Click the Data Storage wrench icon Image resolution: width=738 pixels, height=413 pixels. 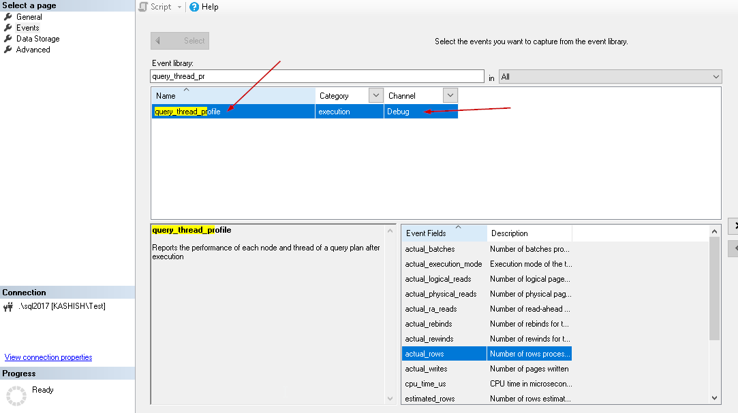8,39
